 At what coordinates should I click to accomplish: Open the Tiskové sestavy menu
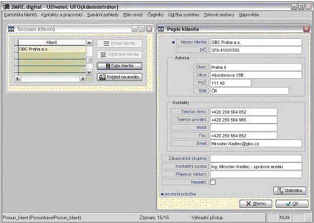point(219,15)
